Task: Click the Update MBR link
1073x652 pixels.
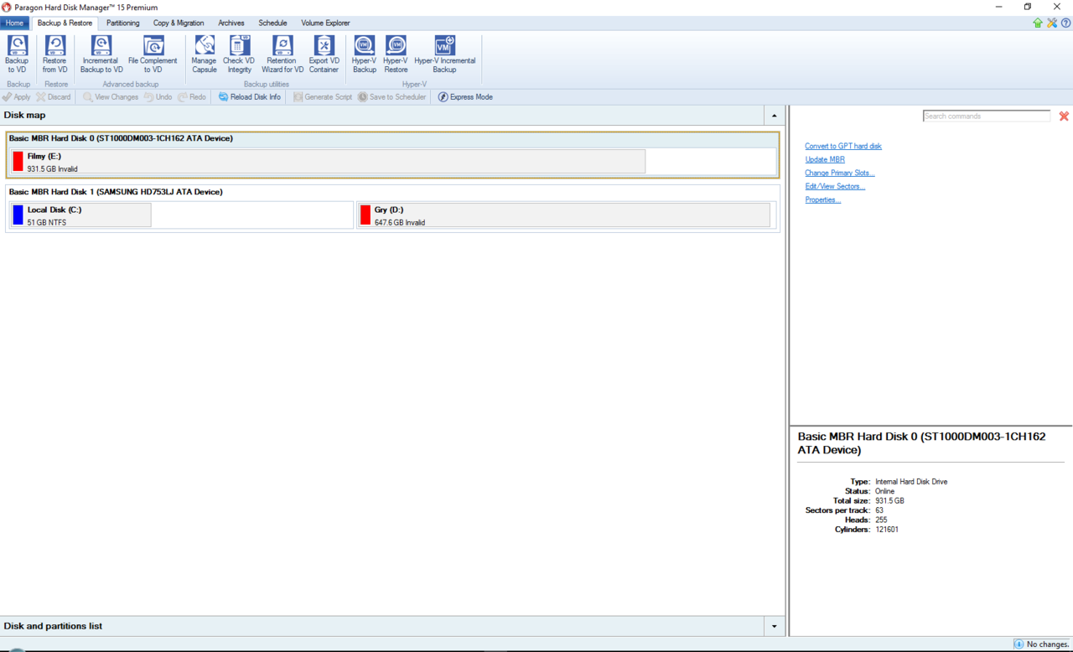Action: [825, 159]
